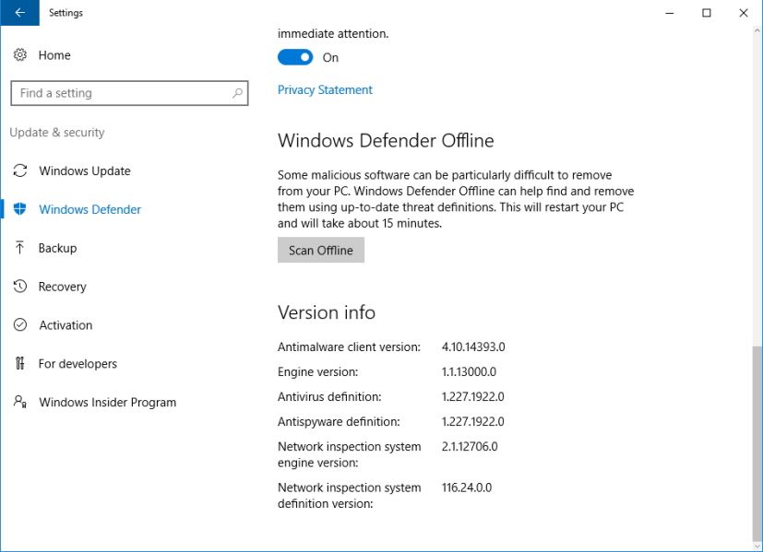This screenshot has height=552, width=763.
Task: Click the Home gear icon
Action: point(20,55)
